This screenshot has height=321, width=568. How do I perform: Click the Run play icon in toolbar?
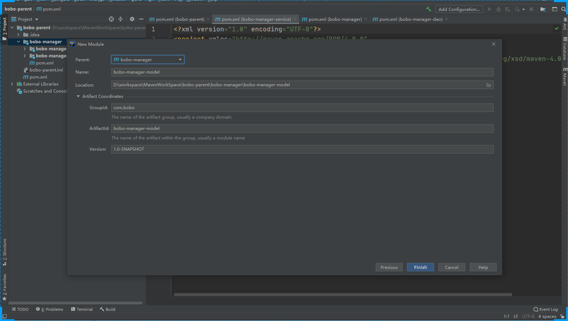pos(489,9)
